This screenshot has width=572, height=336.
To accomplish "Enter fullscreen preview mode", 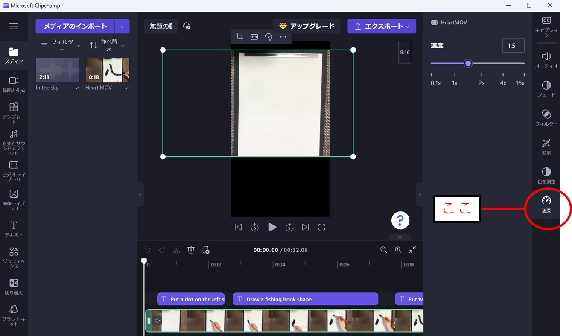I will (x=321, y=228).
